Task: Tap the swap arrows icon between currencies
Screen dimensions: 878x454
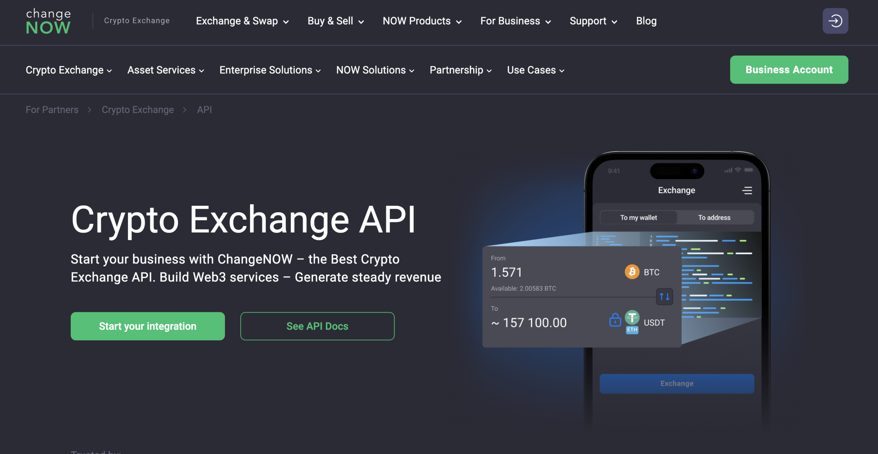Action: [x=664, y=297]
